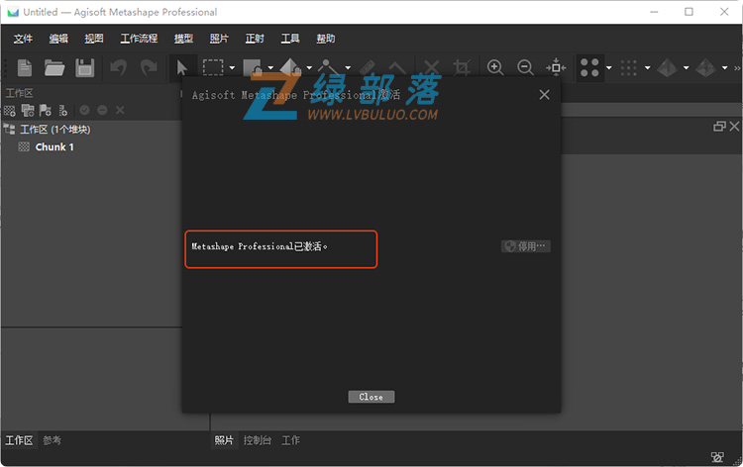Switch to the 照片 pane tab
This screenshot has width=743, height=467.
coord(224,440)
